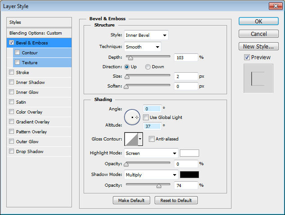Open the Style dropdown showing Inner Bevel
The height and width of the screenshot is (215, 285).
click(x=147, y=35)
